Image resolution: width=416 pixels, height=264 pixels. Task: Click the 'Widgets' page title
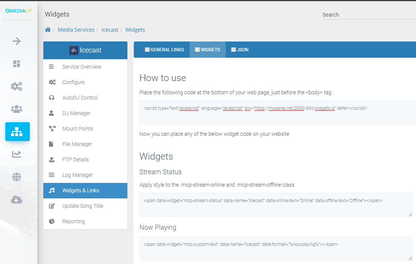(57, 14)
